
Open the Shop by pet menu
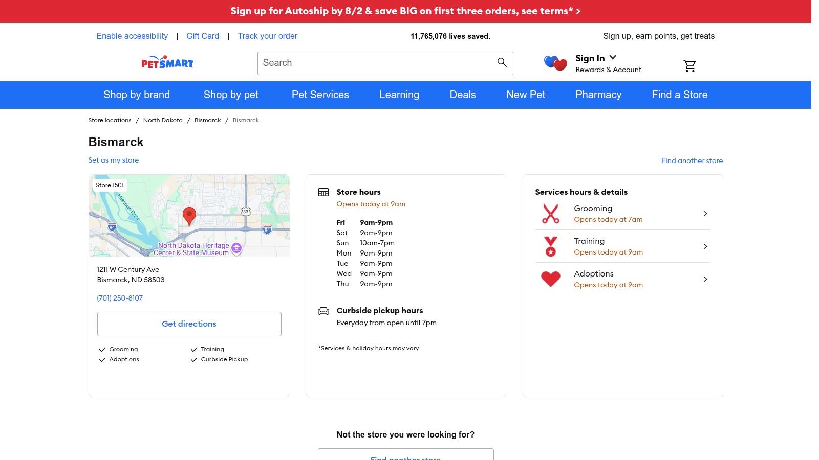click(x=231, y=95)
